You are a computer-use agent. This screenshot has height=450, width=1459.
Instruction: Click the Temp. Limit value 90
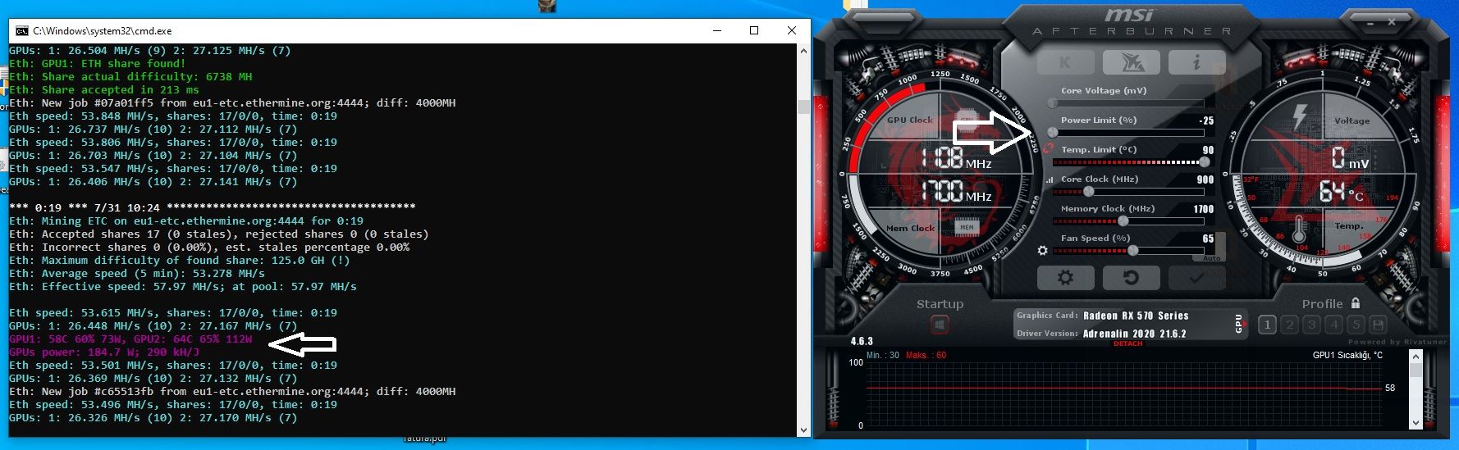click(x=1208, y=150)
